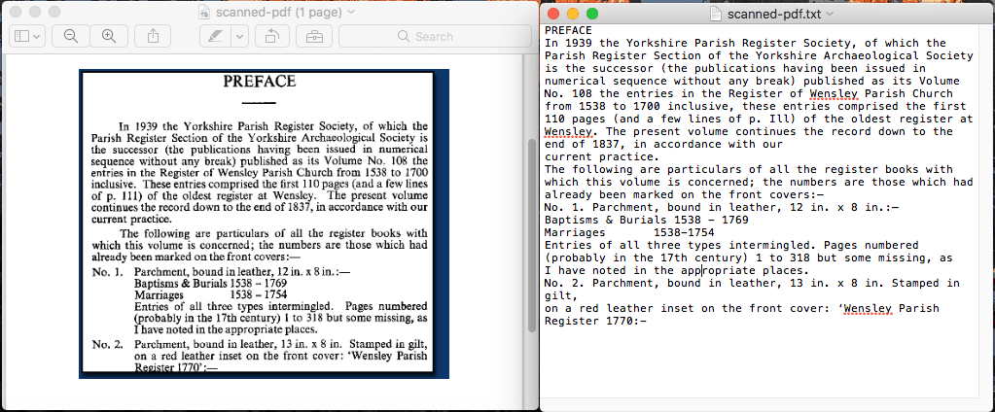Click the scanned page image in Preview

coord(264,223)
